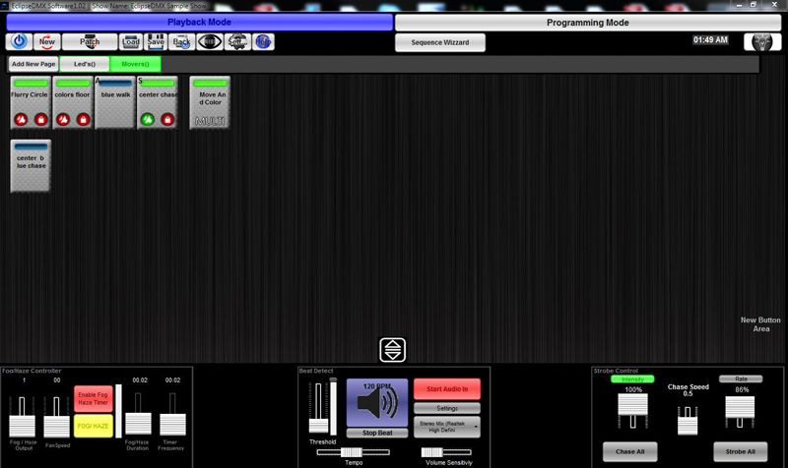Open the Patch tool

pos(90,41)
